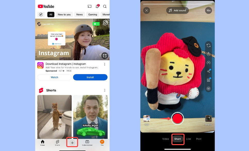Image resolution: width=249 pixels, height=151 pixels.
Task: Open the notifications bell
Action: point(97,6)
